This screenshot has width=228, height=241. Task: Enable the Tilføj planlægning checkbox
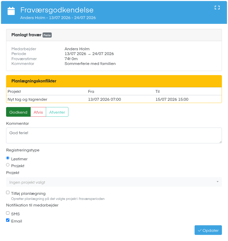(x=8, y=193)
